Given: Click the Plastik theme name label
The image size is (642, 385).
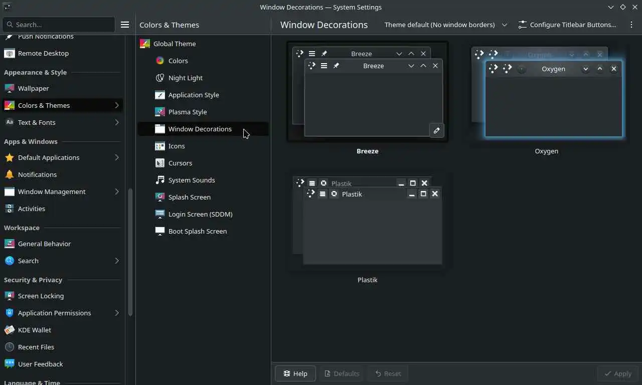Looking at the screenshot, I should pos(367,280).
